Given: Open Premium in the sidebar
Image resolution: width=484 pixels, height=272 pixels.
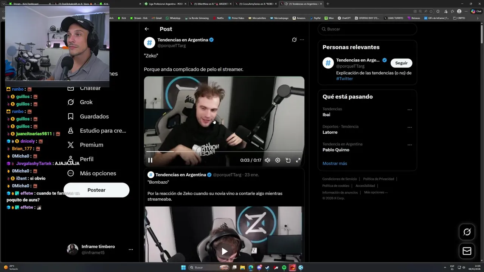Looking at the screenshot, I should click(85, 145).
